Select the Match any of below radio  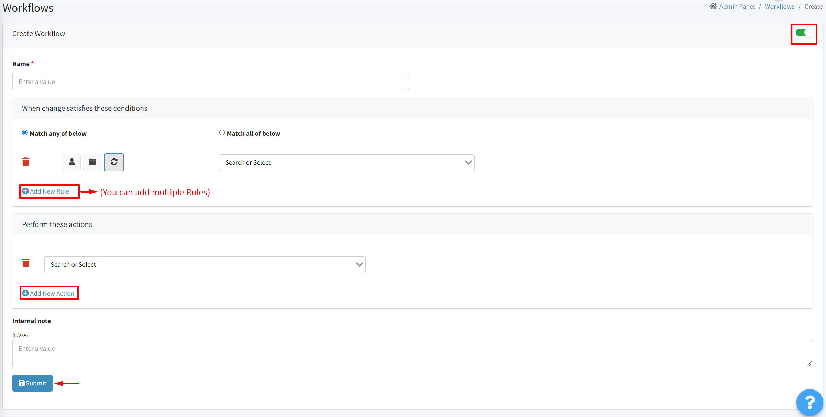(x=24, y=132)
